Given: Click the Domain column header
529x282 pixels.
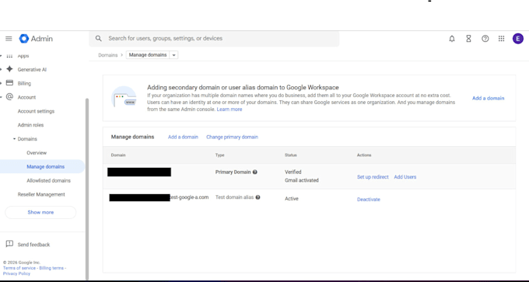Looking at the screenshot, I should [118, 155].
